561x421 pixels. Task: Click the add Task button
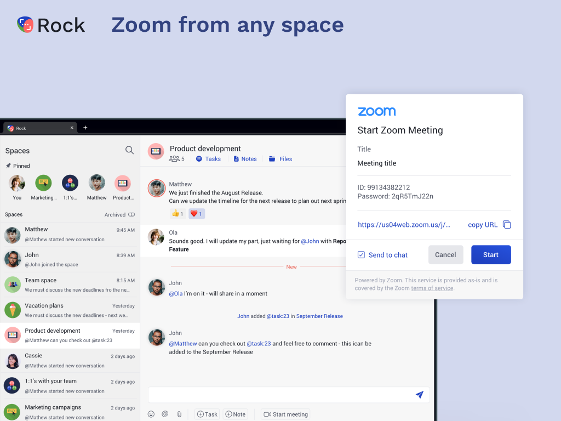(x=207, y=414)
